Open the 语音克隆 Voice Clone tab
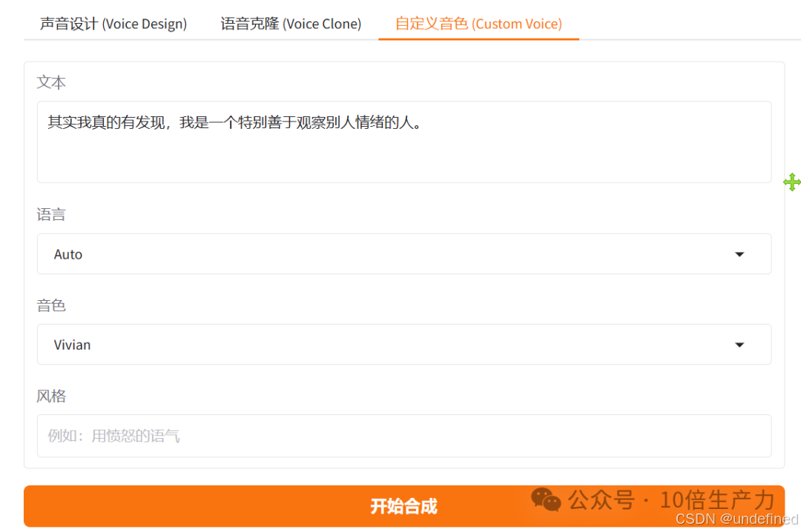 tap(291, 24)
